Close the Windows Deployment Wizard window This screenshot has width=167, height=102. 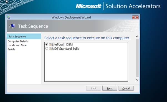click(135, 17)
